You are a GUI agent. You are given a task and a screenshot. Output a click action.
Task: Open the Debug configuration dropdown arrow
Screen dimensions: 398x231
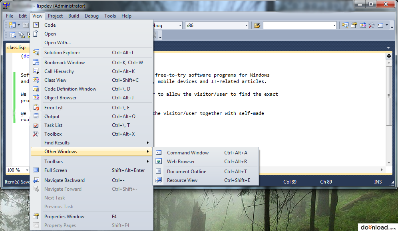coord(180,25)
